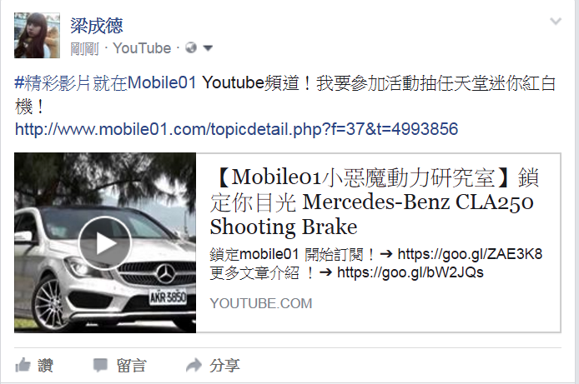The height and width of the screenshot is (384, 579).
Task: Play the Mercedes-Benz video
Action: (x=104, y=243)
